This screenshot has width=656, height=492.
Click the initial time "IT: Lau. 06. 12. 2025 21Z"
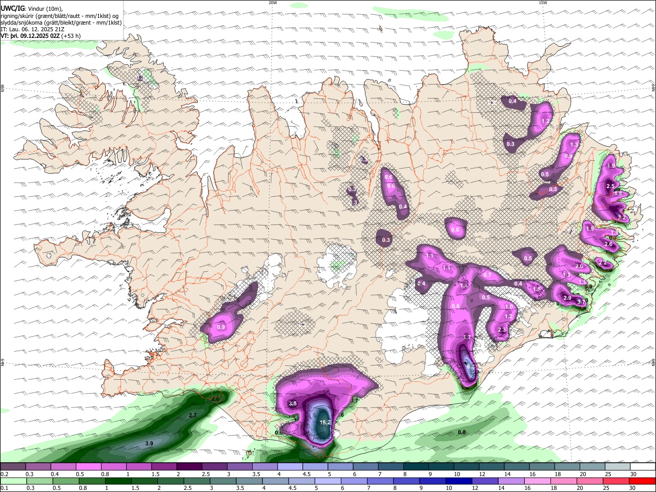pos(32,29)
